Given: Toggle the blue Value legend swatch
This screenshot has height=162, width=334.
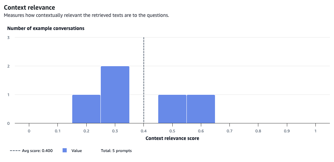Looking at the screenshot, I should [65, 151].
